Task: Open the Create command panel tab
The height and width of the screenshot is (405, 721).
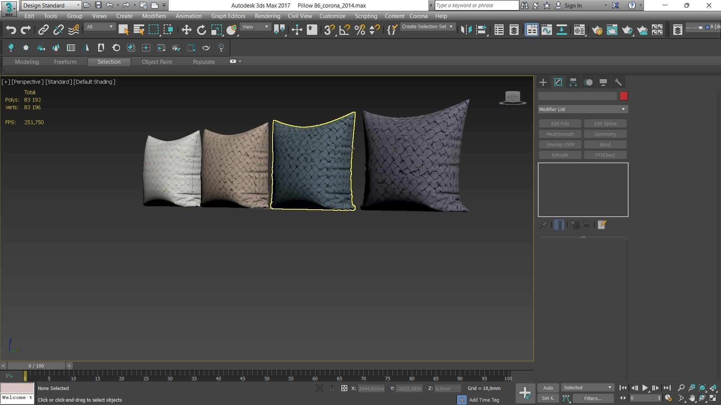Action: click(x=543, y=82)
